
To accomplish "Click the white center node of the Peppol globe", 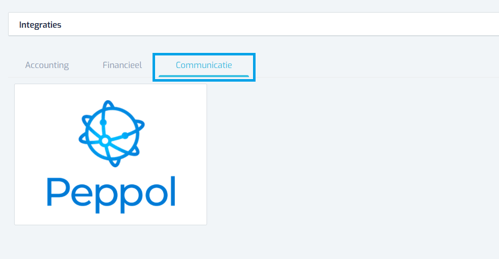I will (105, 141).
